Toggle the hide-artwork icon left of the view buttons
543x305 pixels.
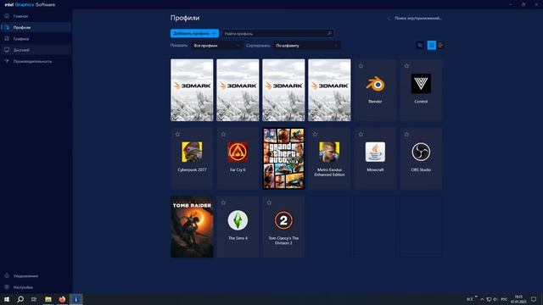pyautogui.click(x=420, y=45)
